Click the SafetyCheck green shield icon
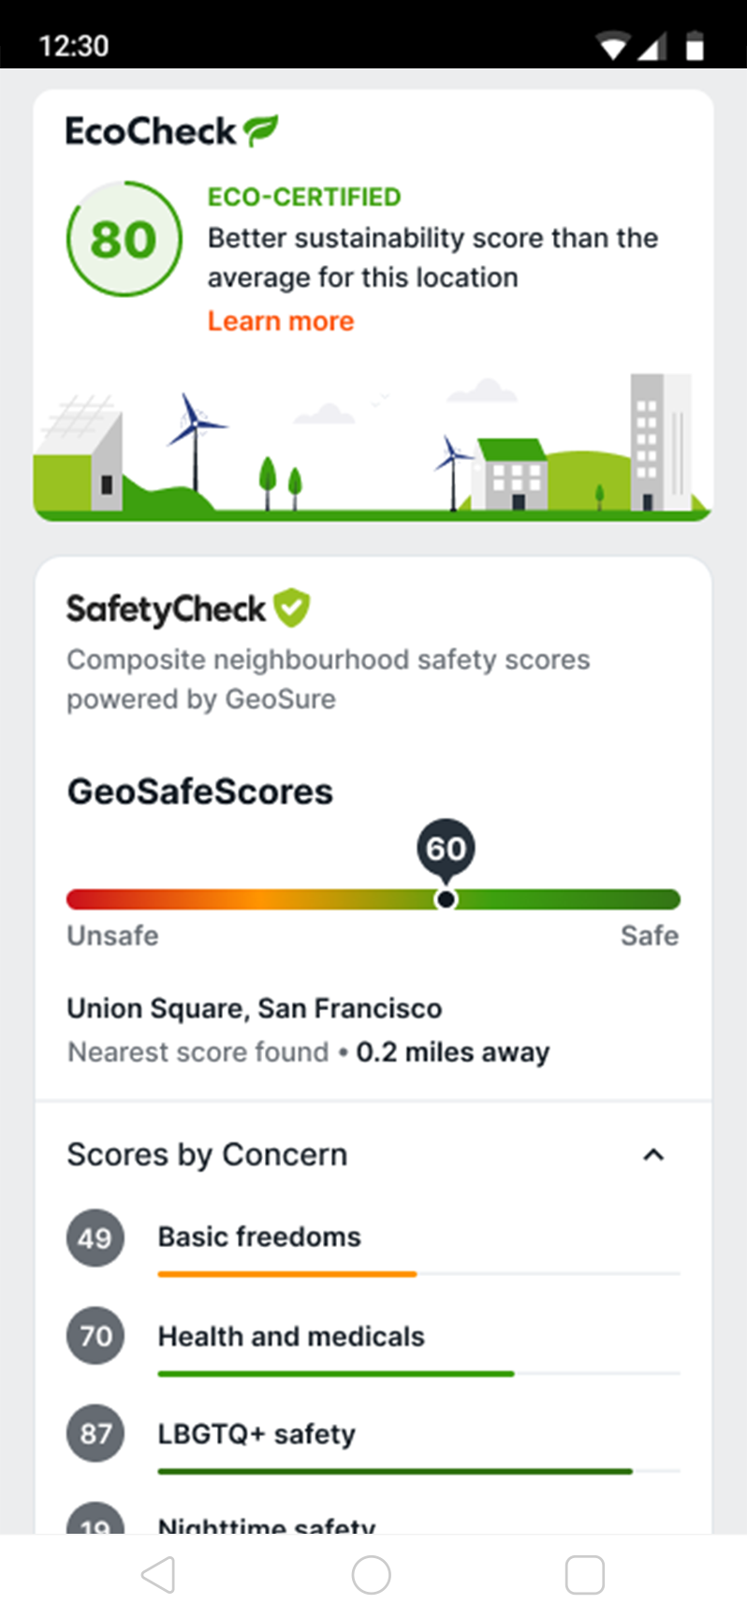747x1619 pixels. coord(292,608)
